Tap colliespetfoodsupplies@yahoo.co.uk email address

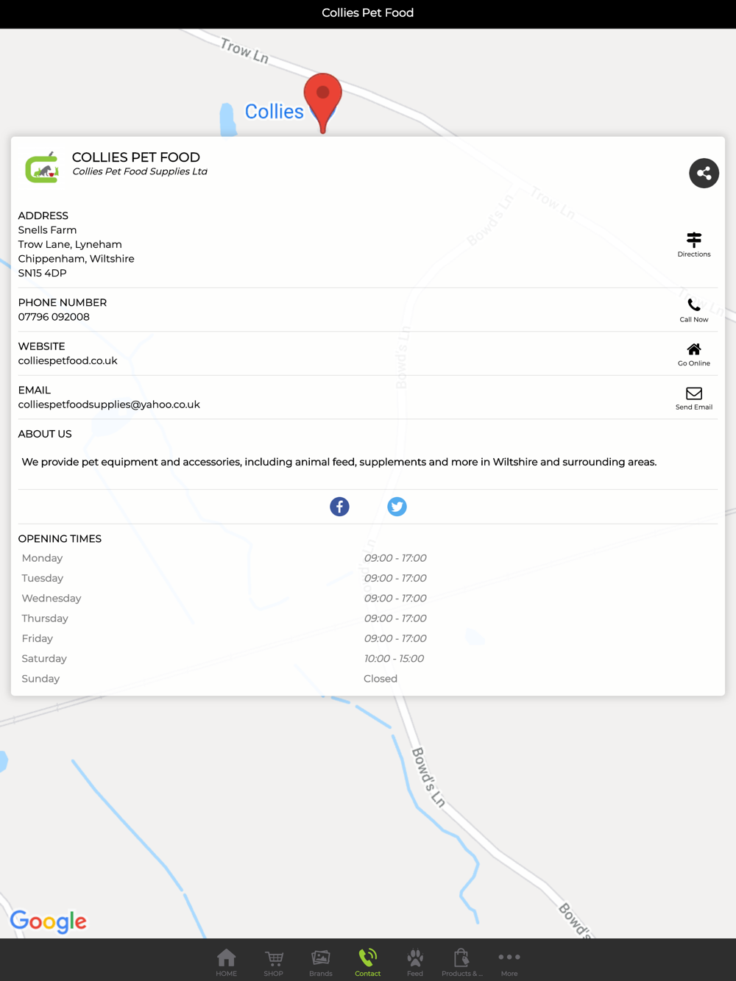109,404
